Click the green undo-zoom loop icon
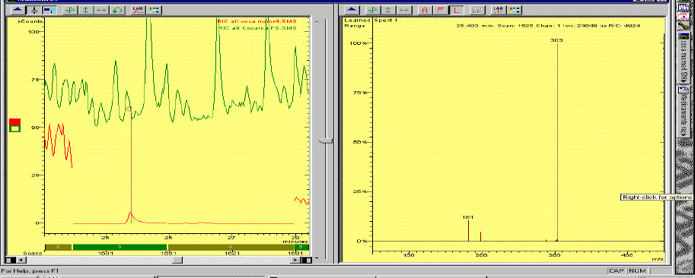This screenshot has height=278, width=695. point(117,9)
